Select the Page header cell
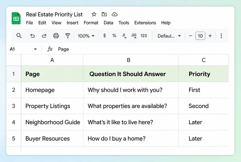The width and height of the screenshot is (241, 162). click(52, 74)
